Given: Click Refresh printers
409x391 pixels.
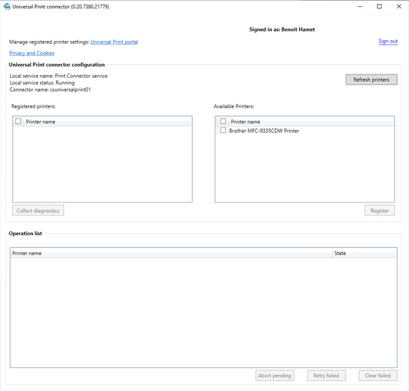Looking at the screenshot, I should tap(371, 79).
